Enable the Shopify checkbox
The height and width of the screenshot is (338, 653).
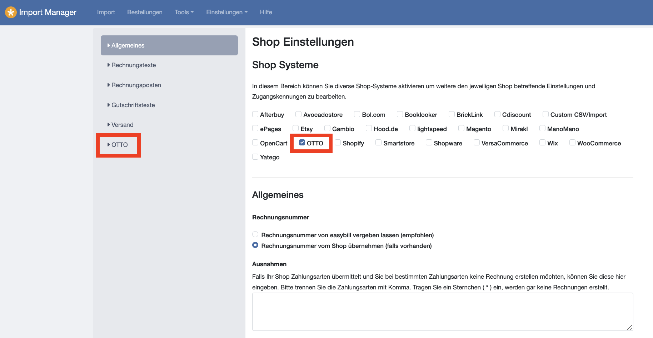(338, 143)
